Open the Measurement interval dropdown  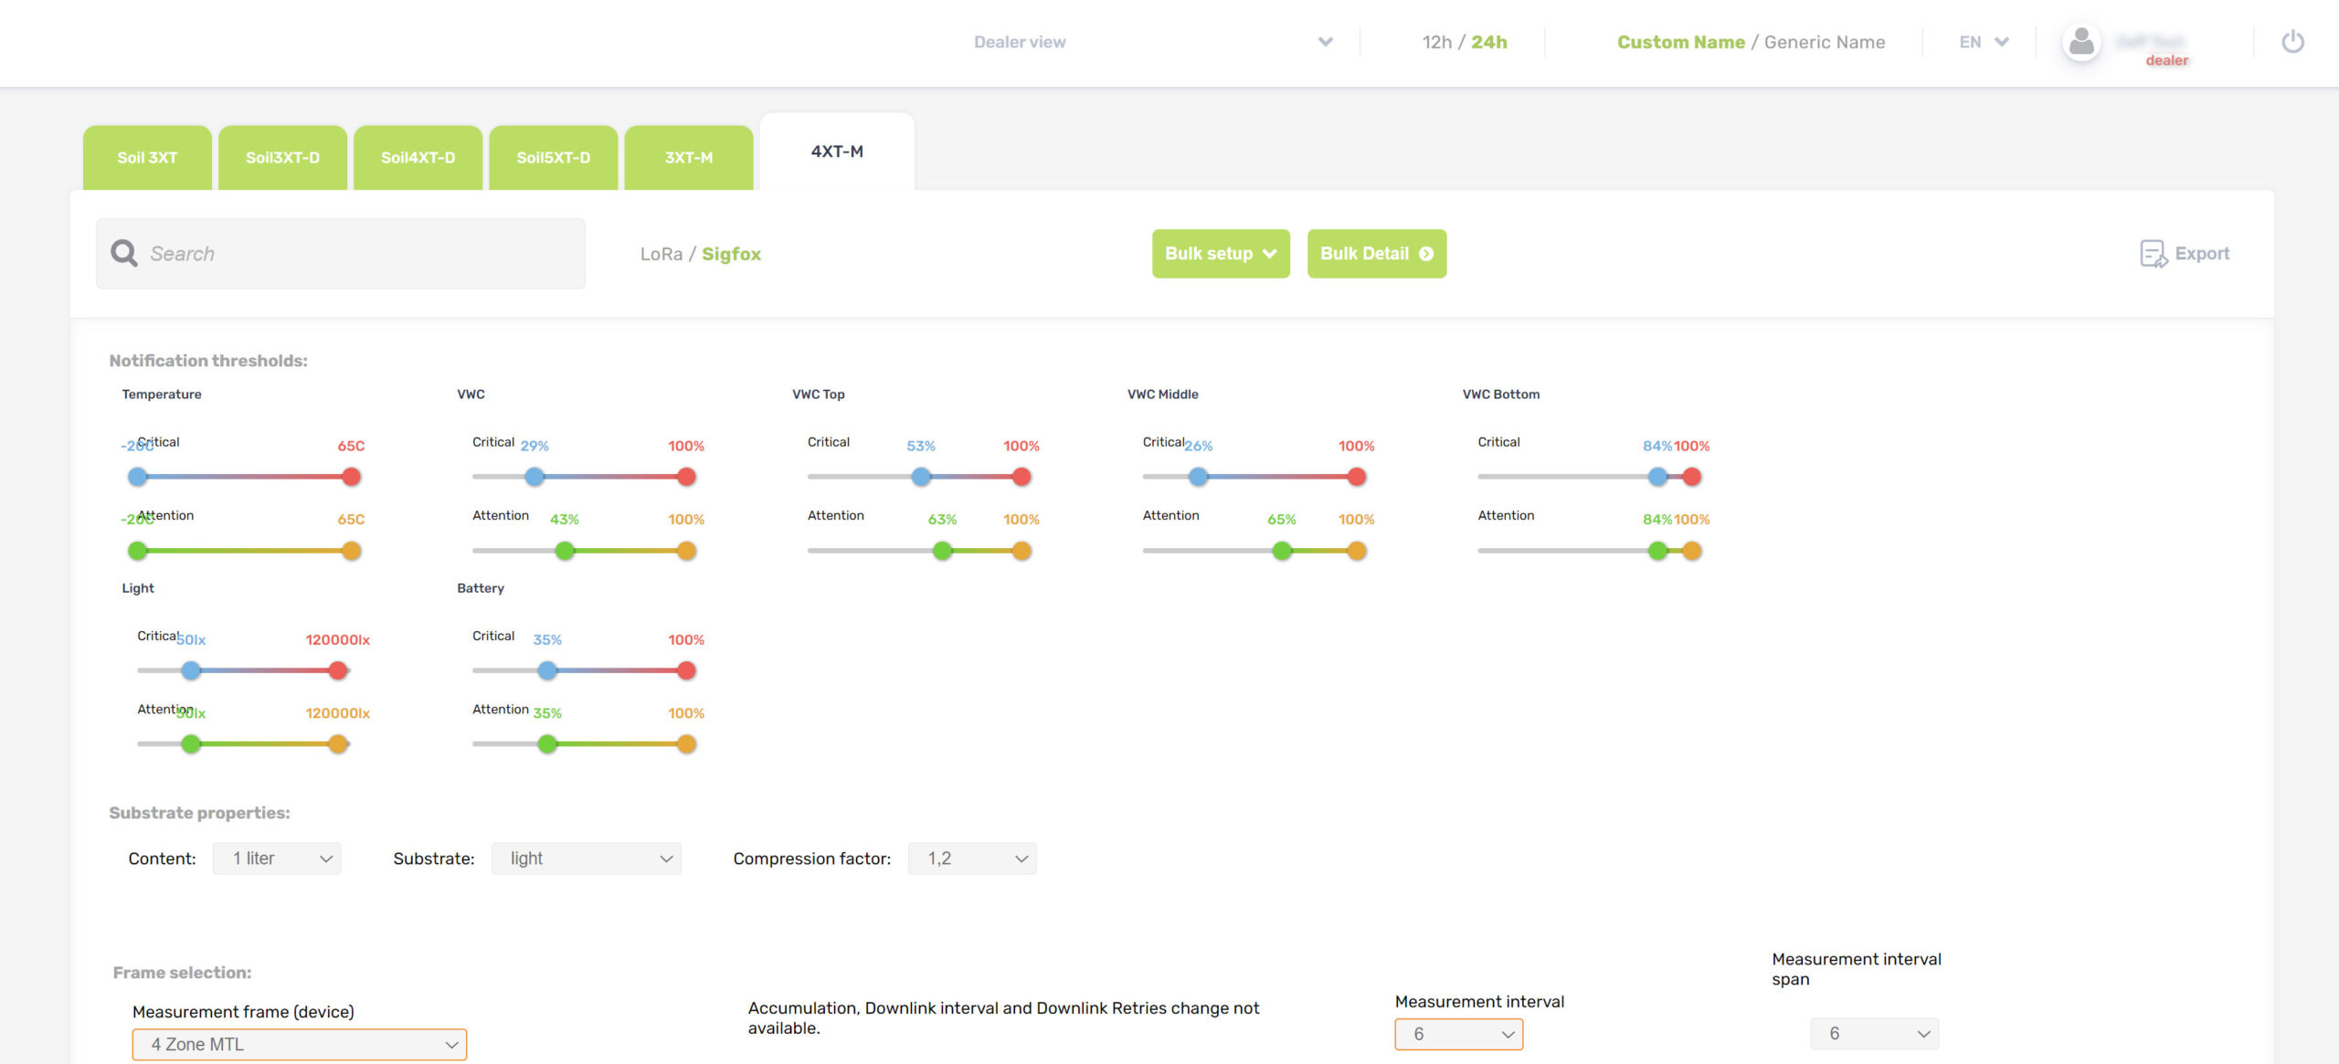point(1459,1034)
